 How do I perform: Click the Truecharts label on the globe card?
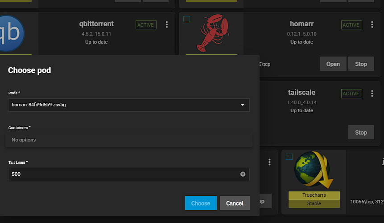coord(314,195)
